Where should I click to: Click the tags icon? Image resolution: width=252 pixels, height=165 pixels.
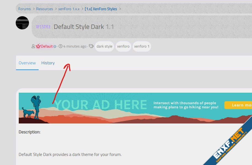(x=92, y=46)
